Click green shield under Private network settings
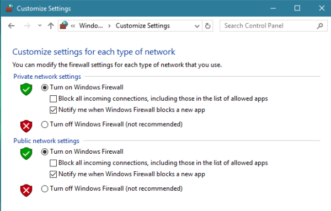331x211 pixels. (x=26, y=89)
